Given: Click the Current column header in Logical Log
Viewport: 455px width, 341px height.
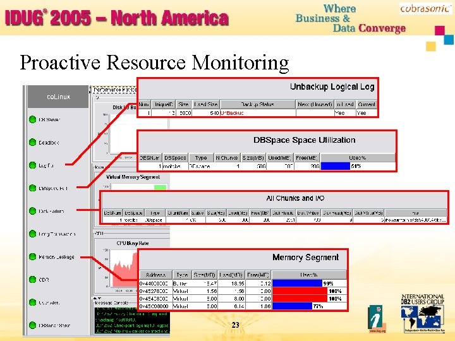Looking at the screenshot, I should [367, 104].
